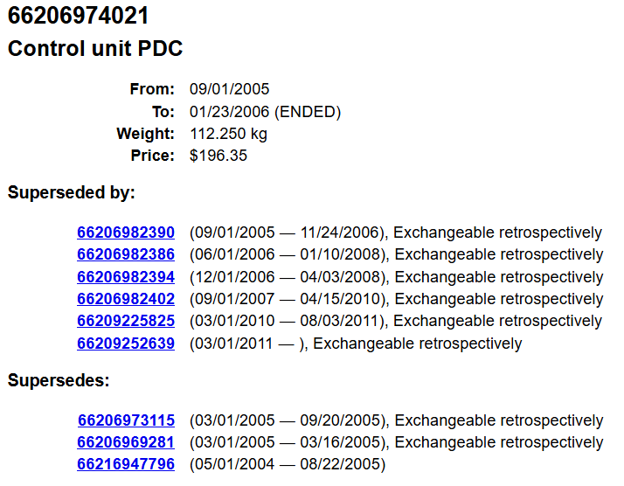Click the 66206982402 superseding part link

click(126, 299)
